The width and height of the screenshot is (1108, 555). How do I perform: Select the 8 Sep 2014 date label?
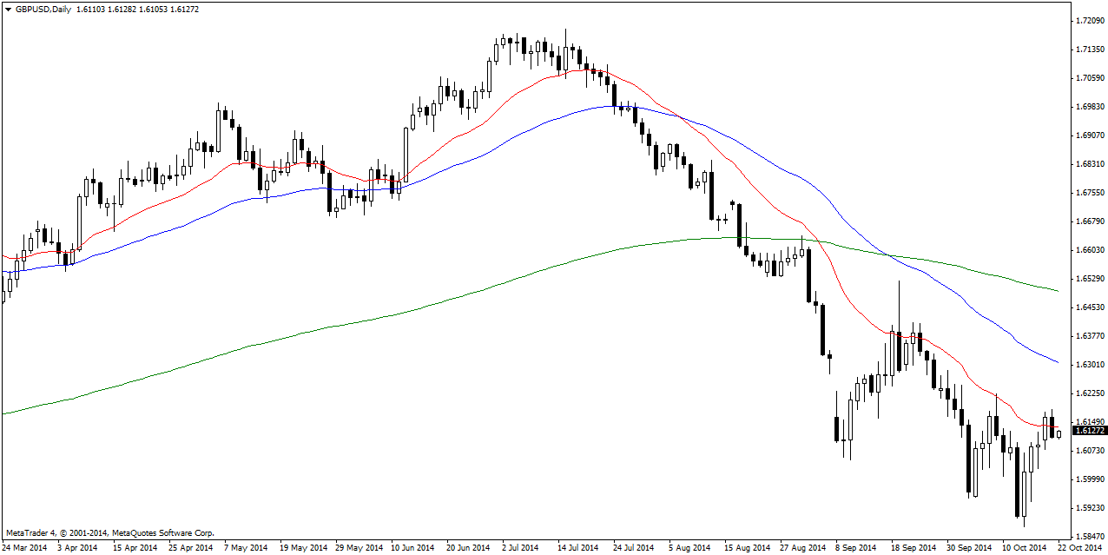(856, 548)
